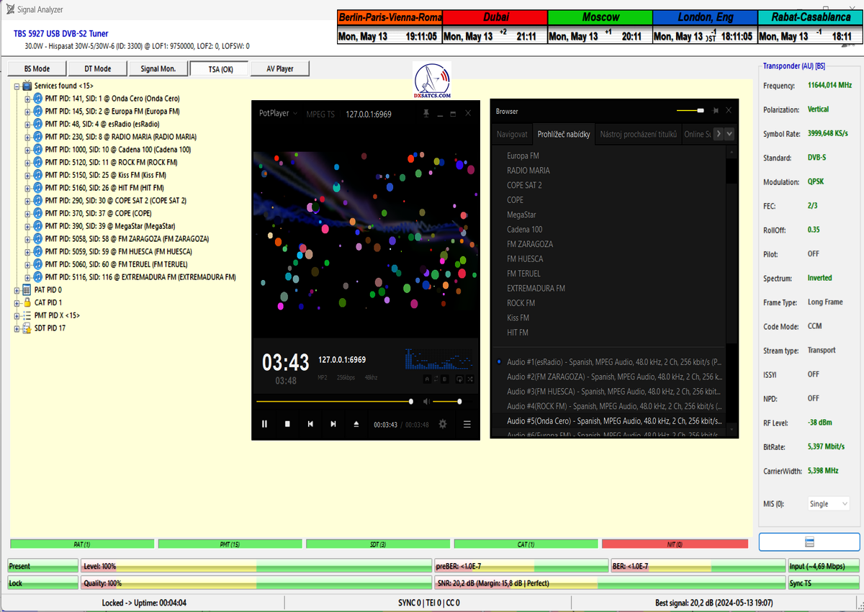Click the PotPlayer seek bar
The height and width of the screenshot is (612, 864).
tap(333, 401)
